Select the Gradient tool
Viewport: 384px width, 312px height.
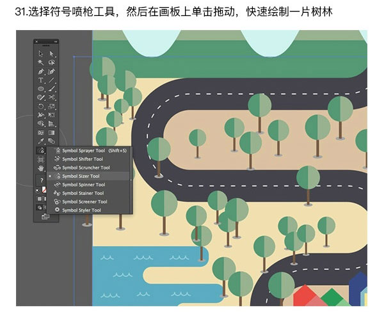coord(51,132)
